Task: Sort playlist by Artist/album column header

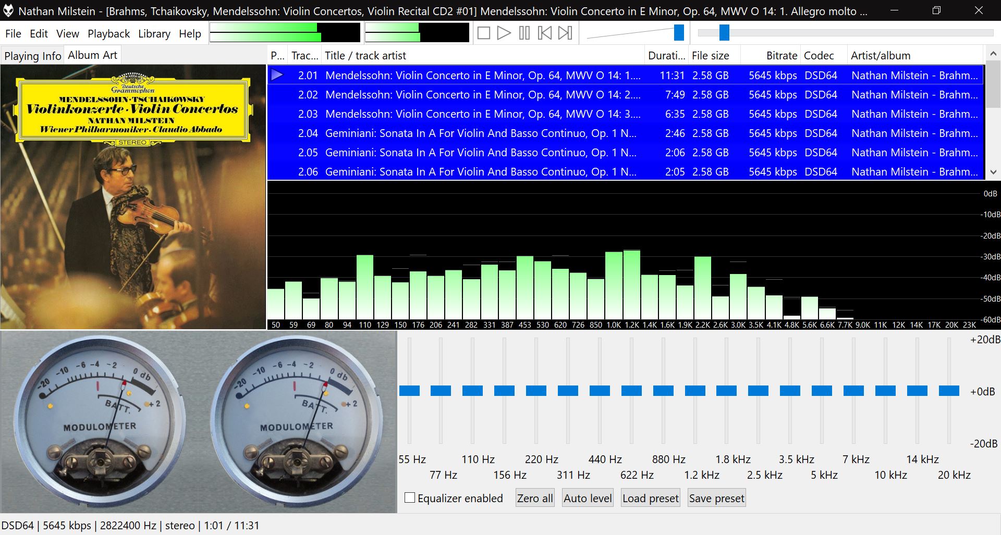Action: pyautogui.click(x=915, y=56)
